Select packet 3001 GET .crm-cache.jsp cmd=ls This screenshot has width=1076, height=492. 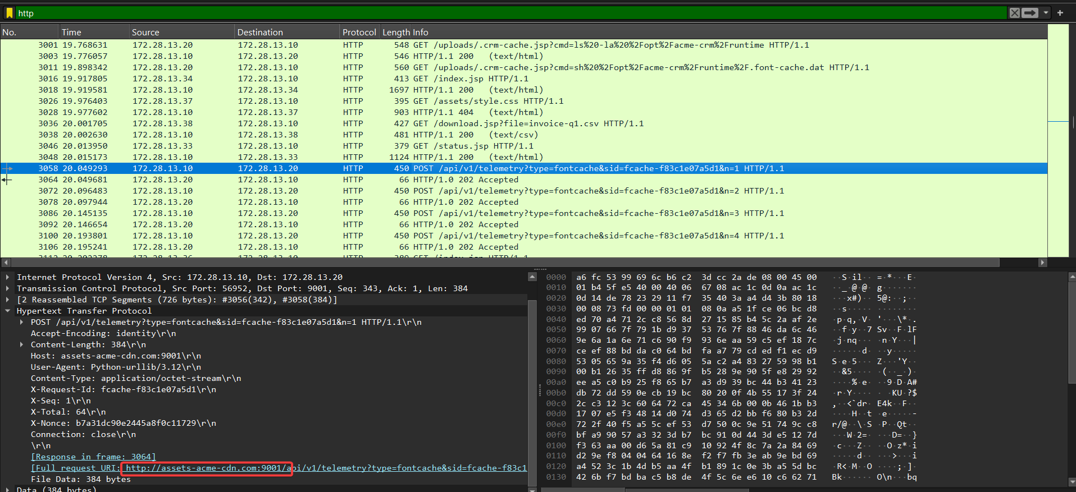pos(523,45)
